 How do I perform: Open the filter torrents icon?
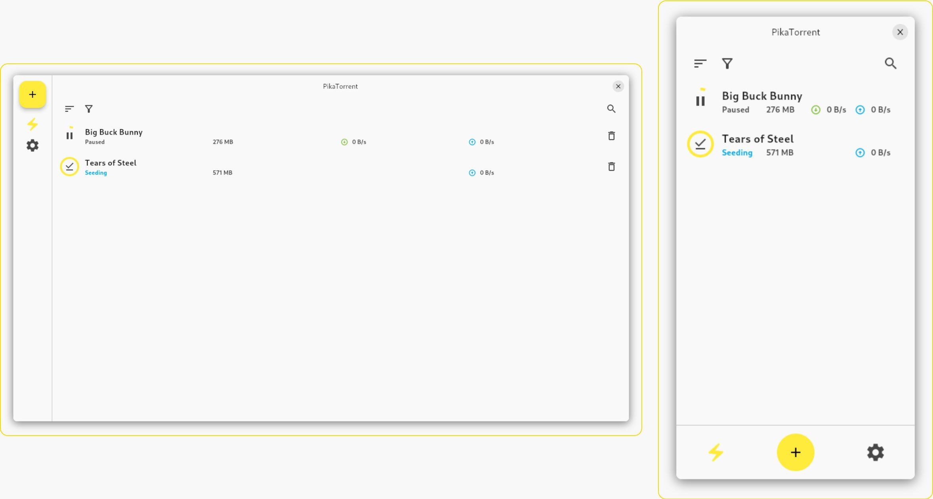pyautogui.click(x=89, y=109)
